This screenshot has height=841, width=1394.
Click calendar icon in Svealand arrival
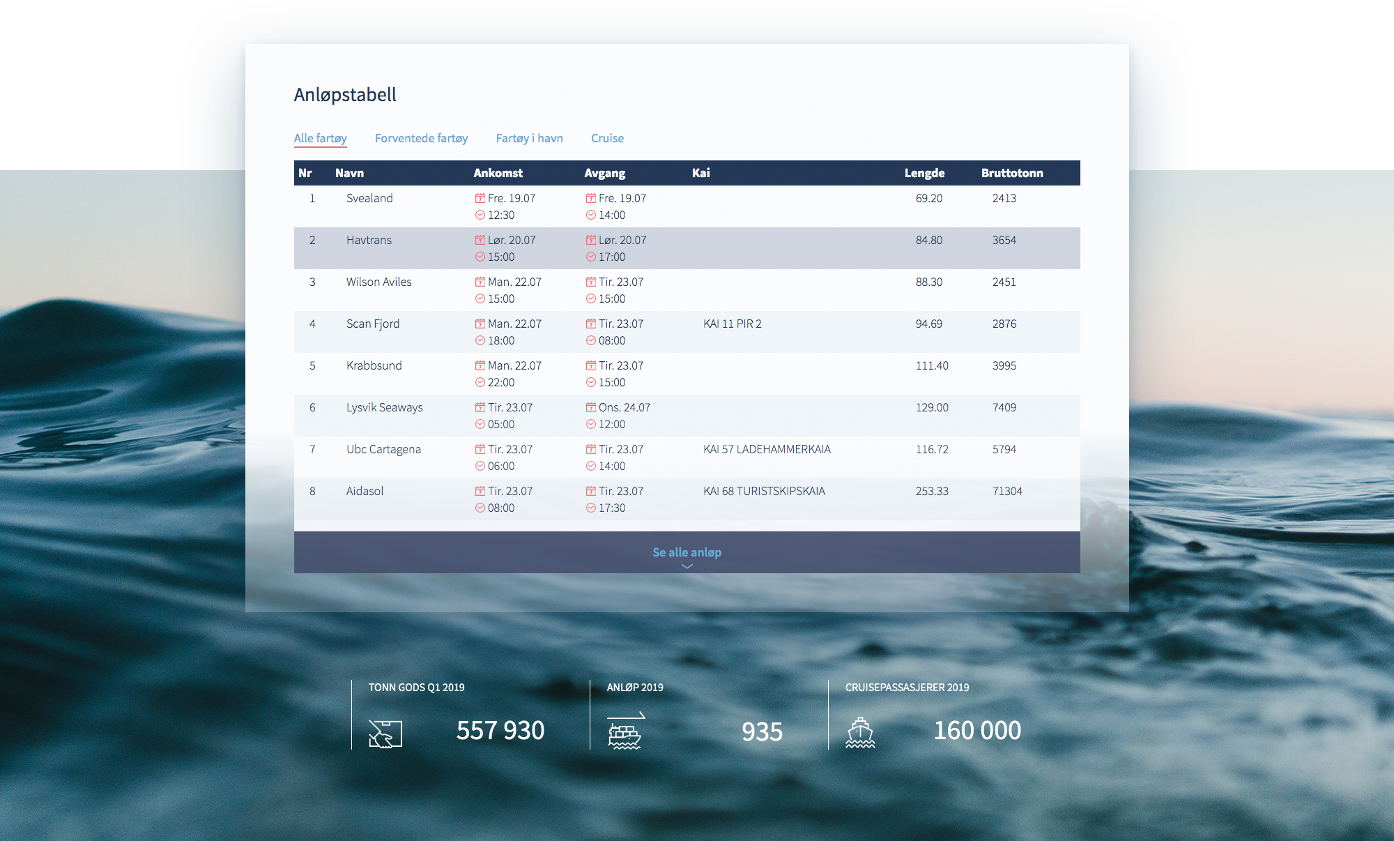pos(480,198)
